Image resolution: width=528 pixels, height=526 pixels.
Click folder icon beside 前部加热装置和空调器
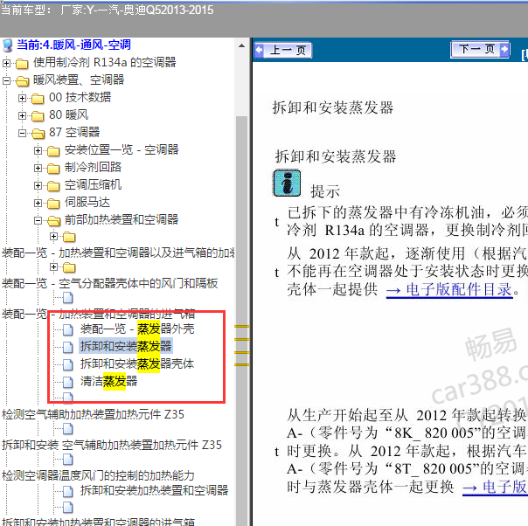(54, 221)
